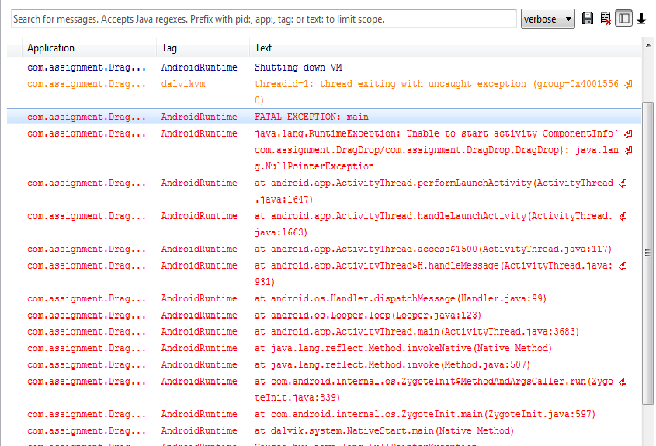Select the handleLaunchActivity stack trace line
The height and width of the screenshot is (446, 656).
[324, 224]
